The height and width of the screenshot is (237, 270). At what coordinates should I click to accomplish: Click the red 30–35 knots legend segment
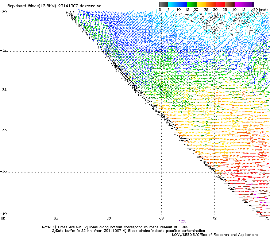(220, 4)
